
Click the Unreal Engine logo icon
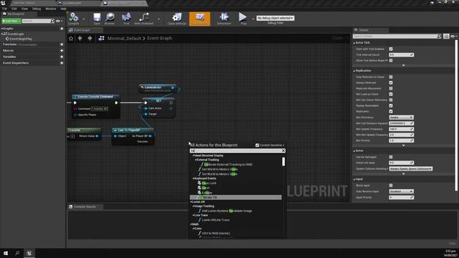click(x=3, y=3)
